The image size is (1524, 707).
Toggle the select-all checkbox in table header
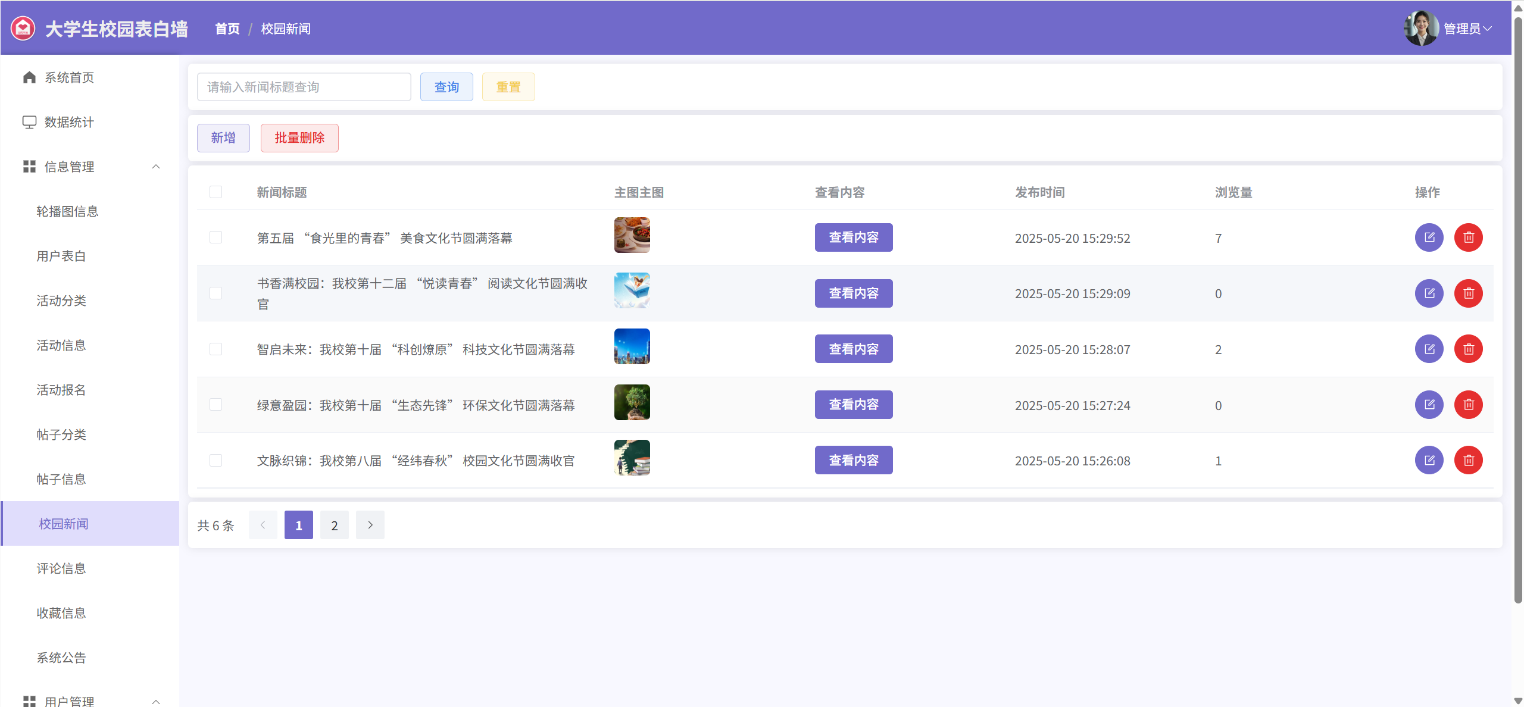click(x=216, y=192)
